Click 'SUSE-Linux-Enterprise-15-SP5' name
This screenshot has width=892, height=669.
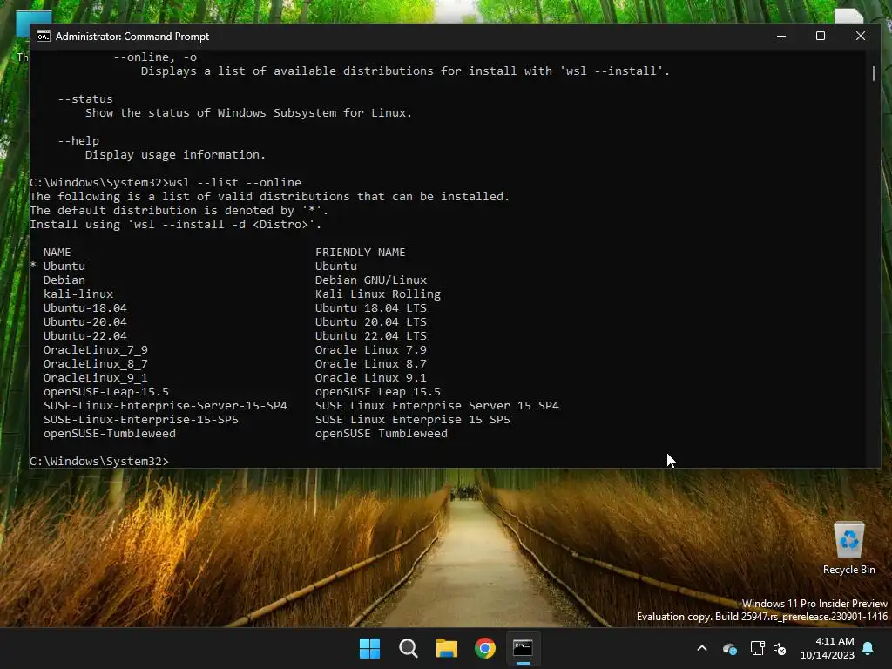pyautogui.click(x=140, y=419)
